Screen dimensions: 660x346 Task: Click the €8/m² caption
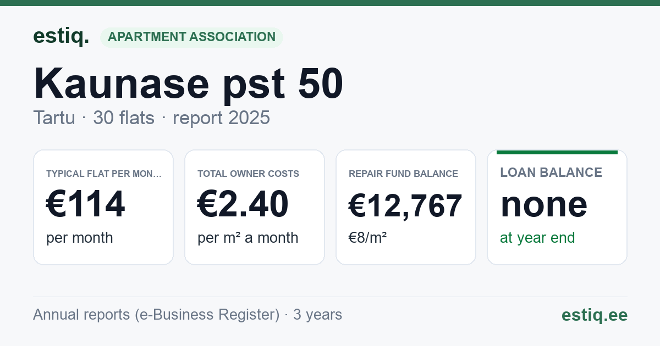tap(367, 238)
